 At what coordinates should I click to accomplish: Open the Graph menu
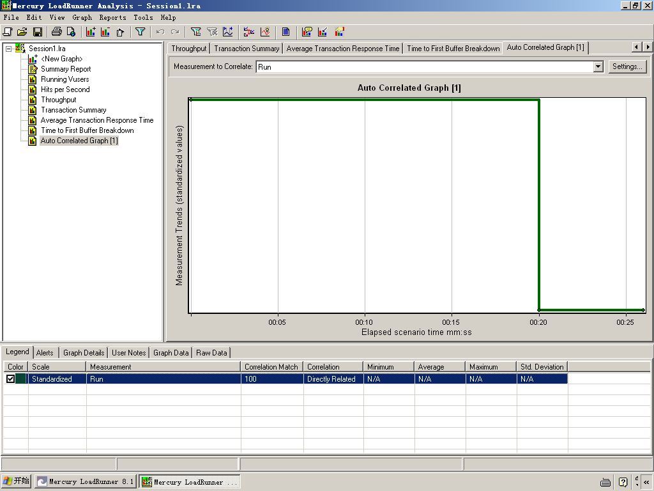(x=82, y=17)
